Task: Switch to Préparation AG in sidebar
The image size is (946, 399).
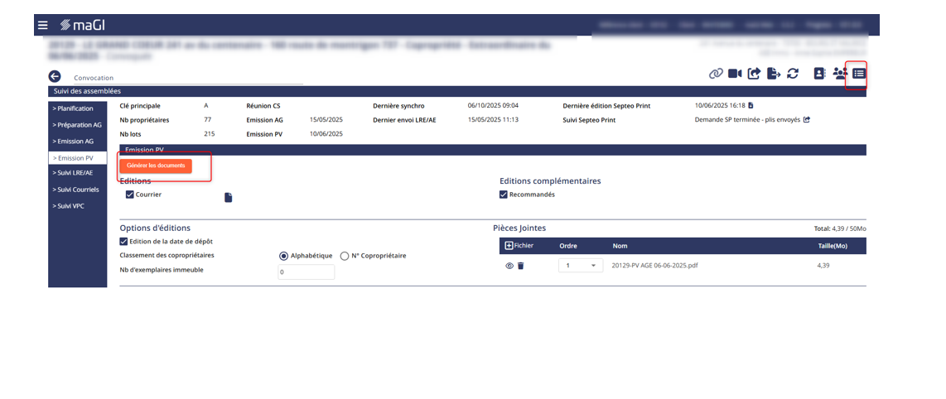Action: [76, 125]
